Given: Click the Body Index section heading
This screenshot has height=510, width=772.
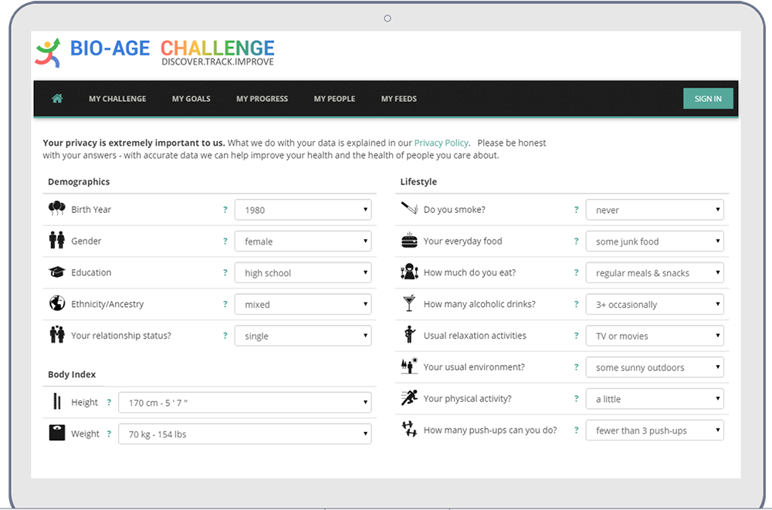Looking at the screenshot, I should 72,374.
